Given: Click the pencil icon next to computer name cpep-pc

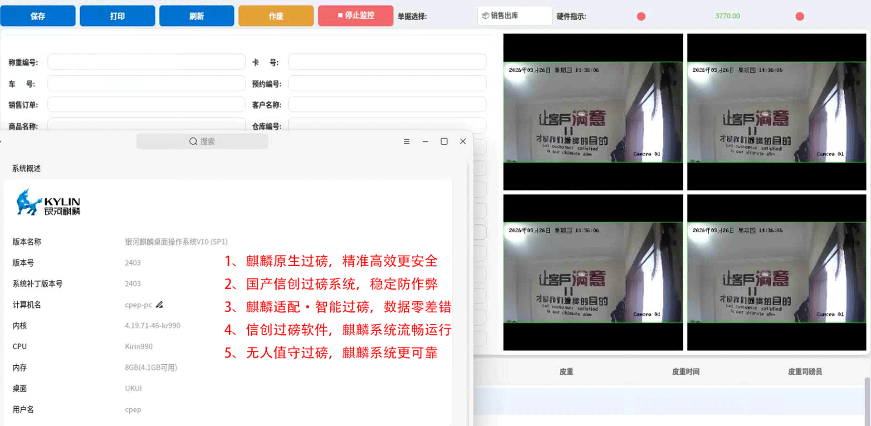Looking at the screenshot, I should (x=159, y=305).
